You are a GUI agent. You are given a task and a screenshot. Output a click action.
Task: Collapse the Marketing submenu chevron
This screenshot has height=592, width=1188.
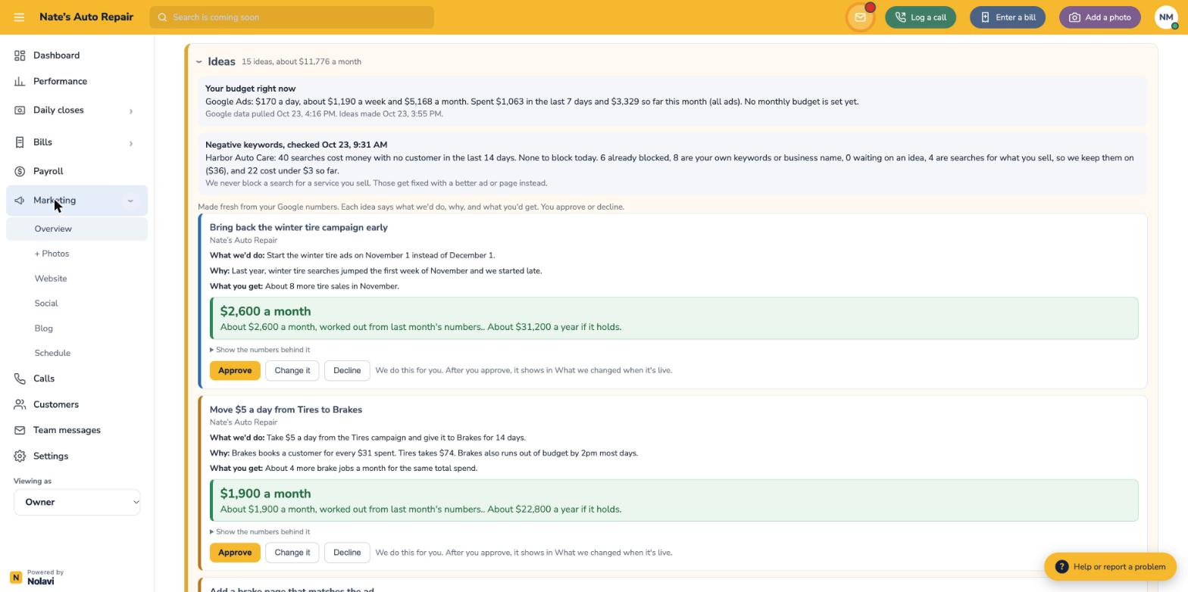[130, 201]
